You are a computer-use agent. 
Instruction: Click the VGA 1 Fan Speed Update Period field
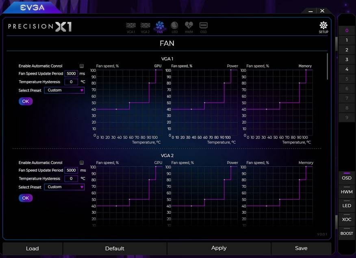click(71, 74)
